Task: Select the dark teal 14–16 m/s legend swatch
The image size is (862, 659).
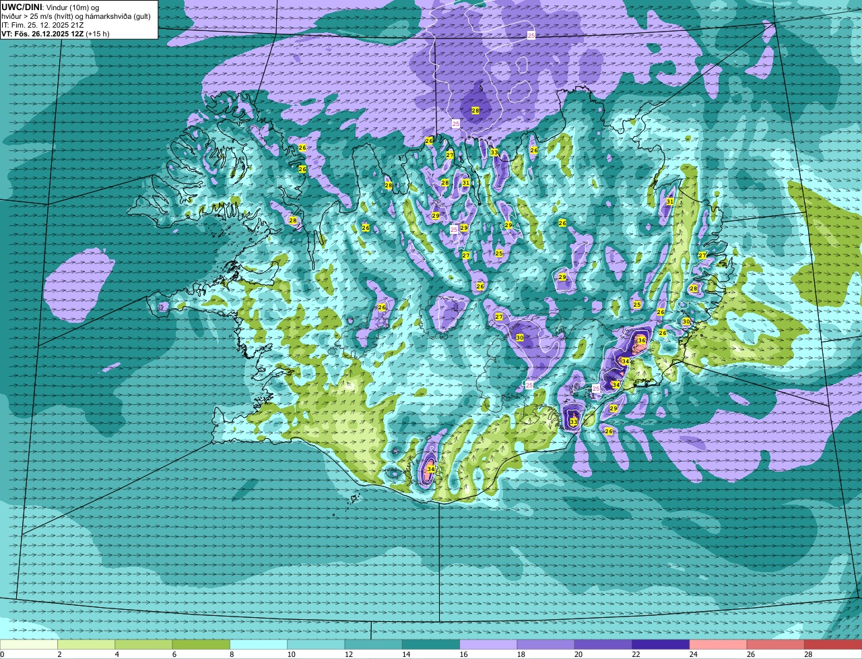Action: click(431, 644)
